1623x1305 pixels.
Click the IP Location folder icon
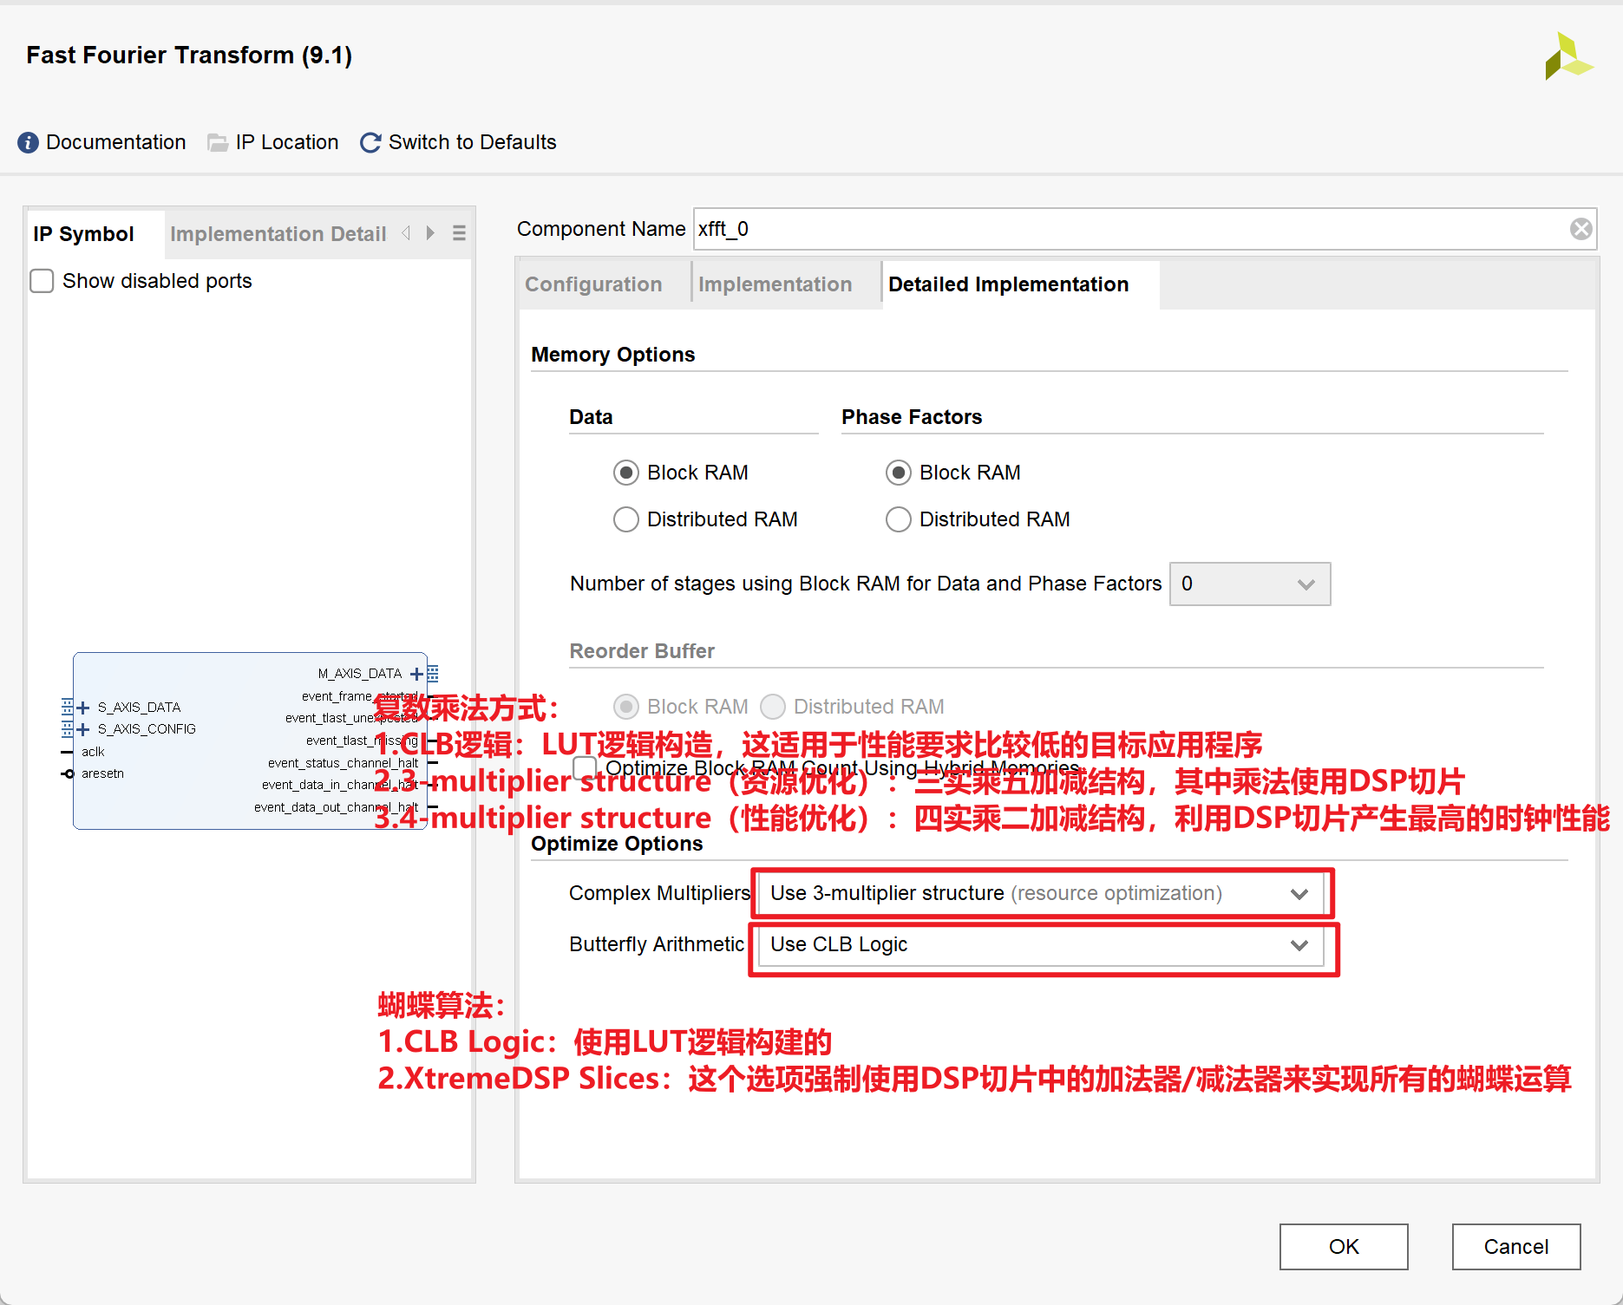tap(218, 142)
